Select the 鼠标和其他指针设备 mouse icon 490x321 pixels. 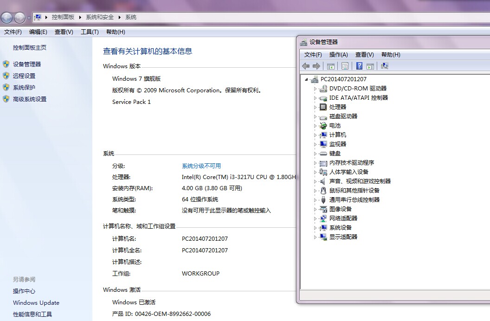[x=323, y=191]
